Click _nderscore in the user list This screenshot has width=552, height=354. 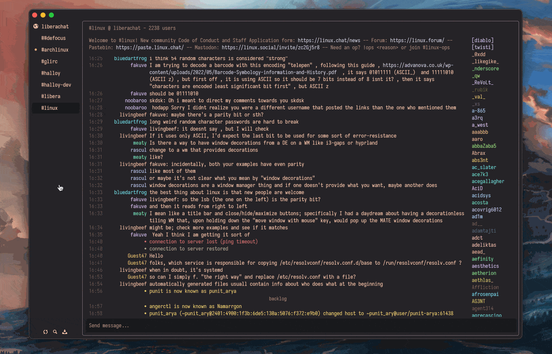(485, 69)
